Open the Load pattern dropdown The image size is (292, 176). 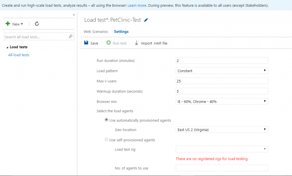click(x=222, y=71)
